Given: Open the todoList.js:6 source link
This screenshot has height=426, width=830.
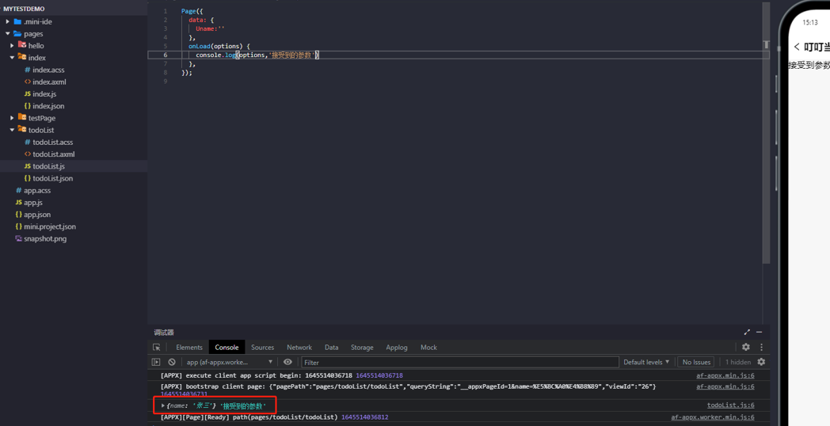Looking at the screenshot, I should click(x=730, y=405).
